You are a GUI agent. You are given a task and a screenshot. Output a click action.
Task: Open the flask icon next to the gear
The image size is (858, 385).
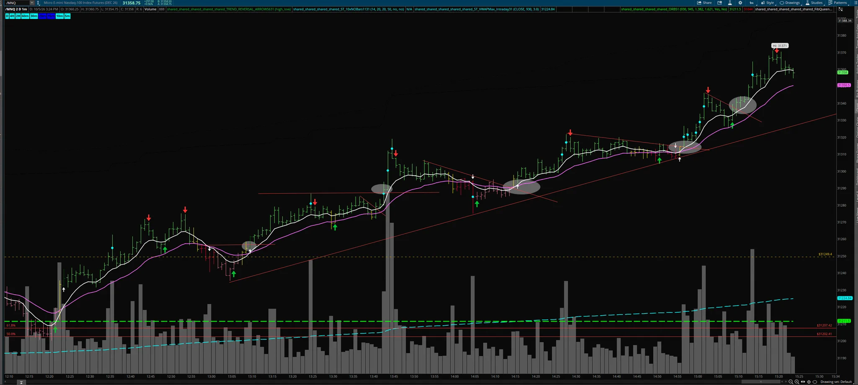[x=730, y=3]
